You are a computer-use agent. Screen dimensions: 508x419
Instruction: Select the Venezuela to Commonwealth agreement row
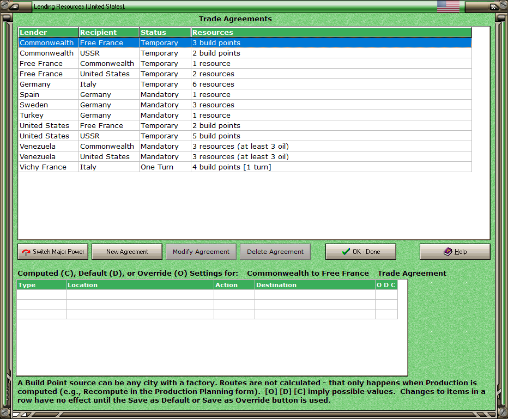click(245, 147)
